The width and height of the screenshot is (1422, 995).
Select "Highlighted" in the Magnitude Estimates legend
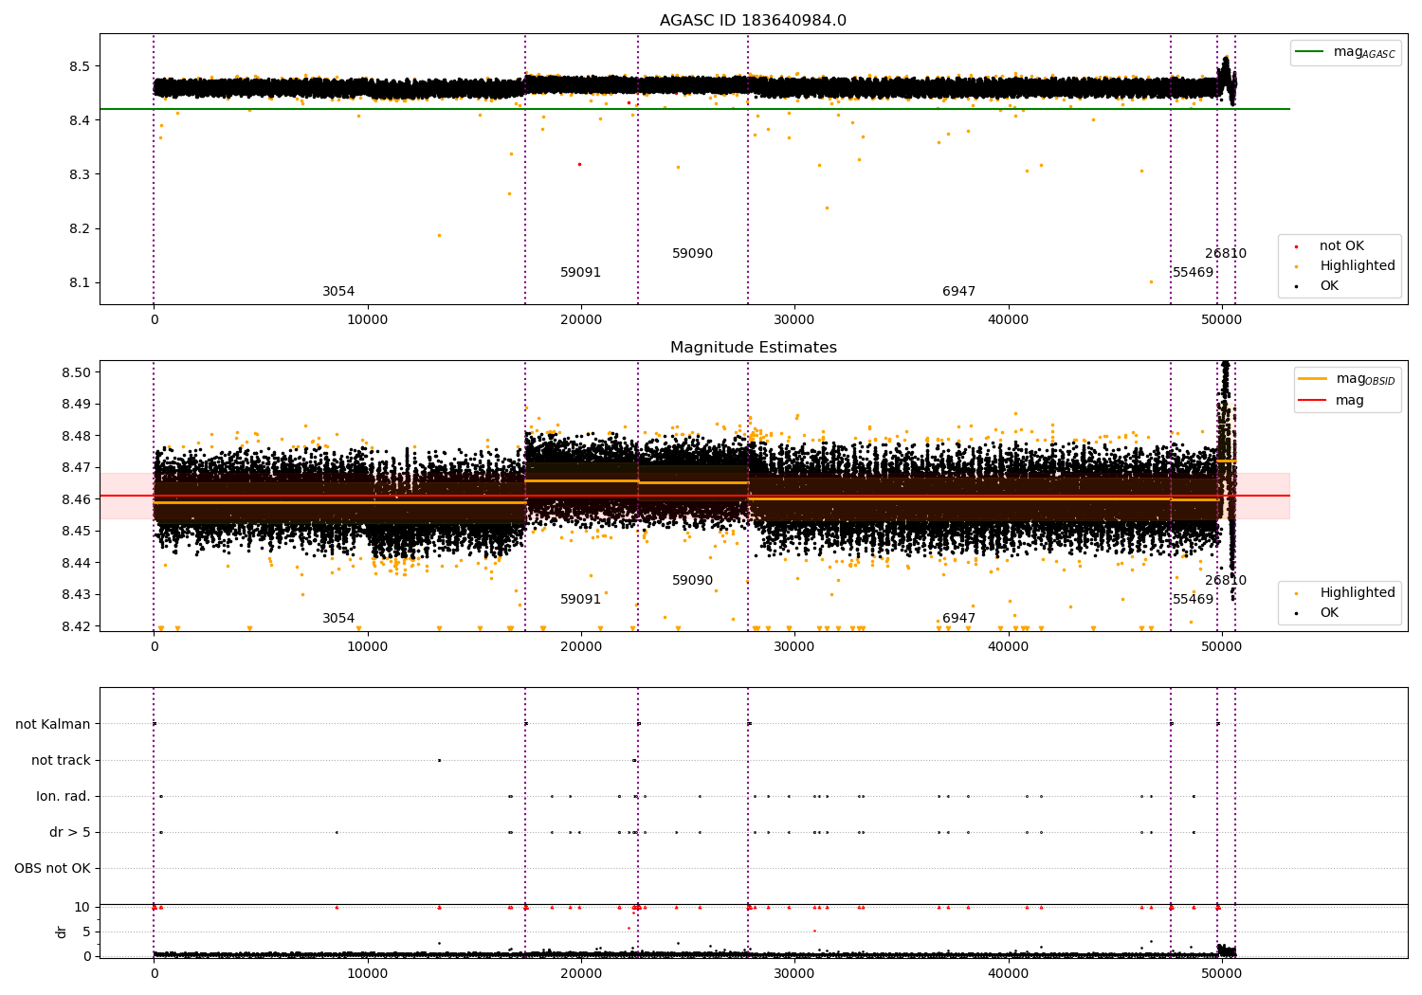1346,593
